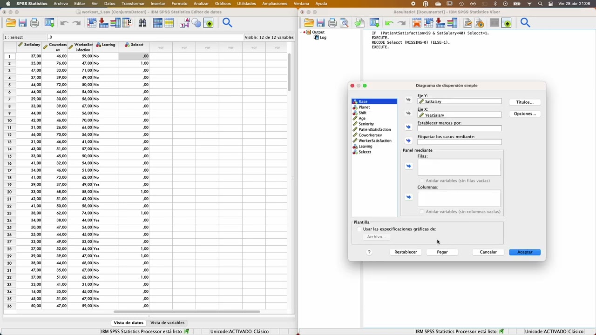Print preview icon in Viewer toolbar

[x=344, y=23]
